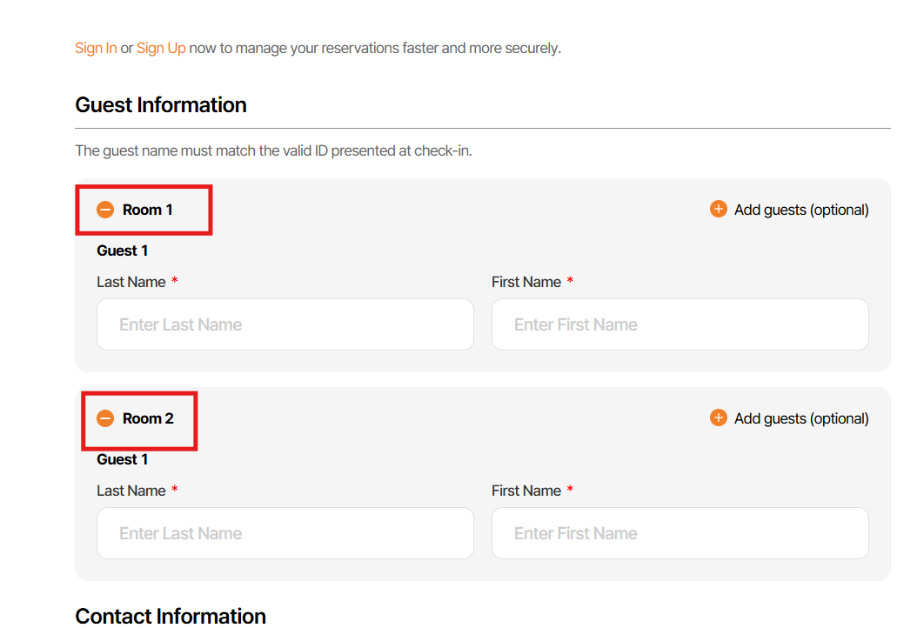Screen dimensions: 924x628
Task: Follow the Sign Up link
Action: [161, 48]
